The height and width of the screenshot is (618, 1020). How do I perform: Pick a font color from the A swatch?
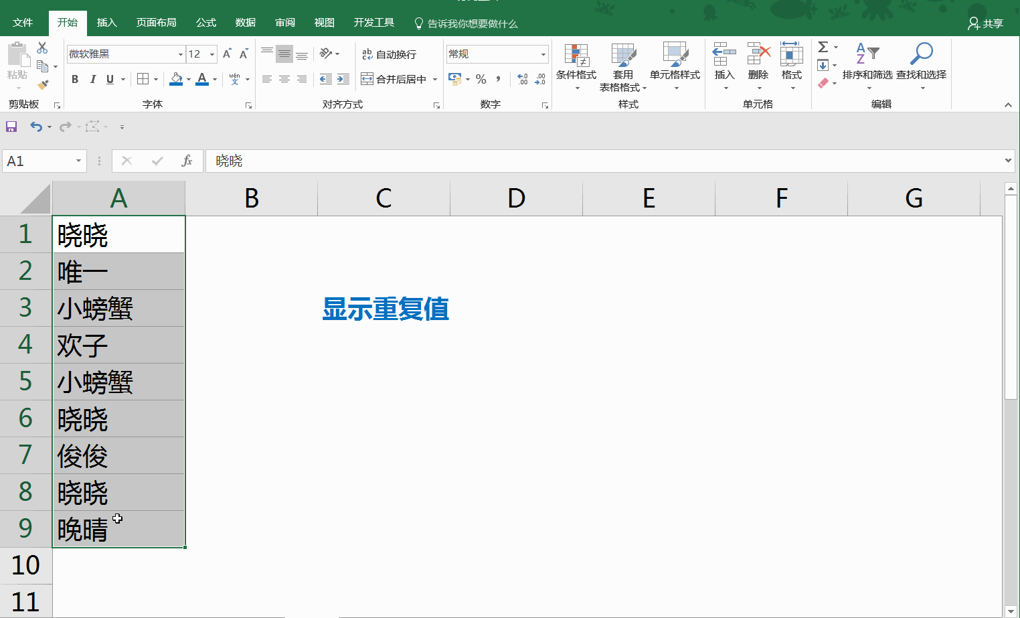(203, 79)
